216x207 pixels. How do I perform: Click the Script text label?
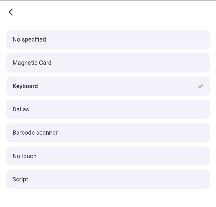click(x=20, y=179)
